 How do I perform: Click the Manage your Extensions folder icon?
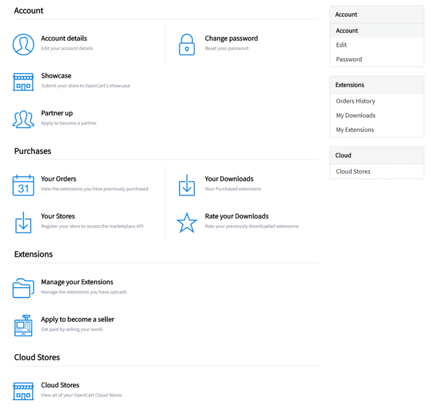click(x=23, y=288)
